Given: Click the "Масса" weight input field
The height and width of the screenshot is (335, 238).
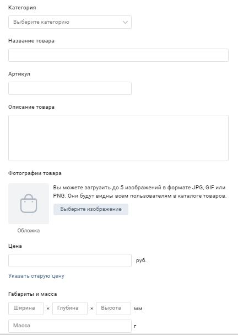Looking at the screenshot, I should 70,326.
